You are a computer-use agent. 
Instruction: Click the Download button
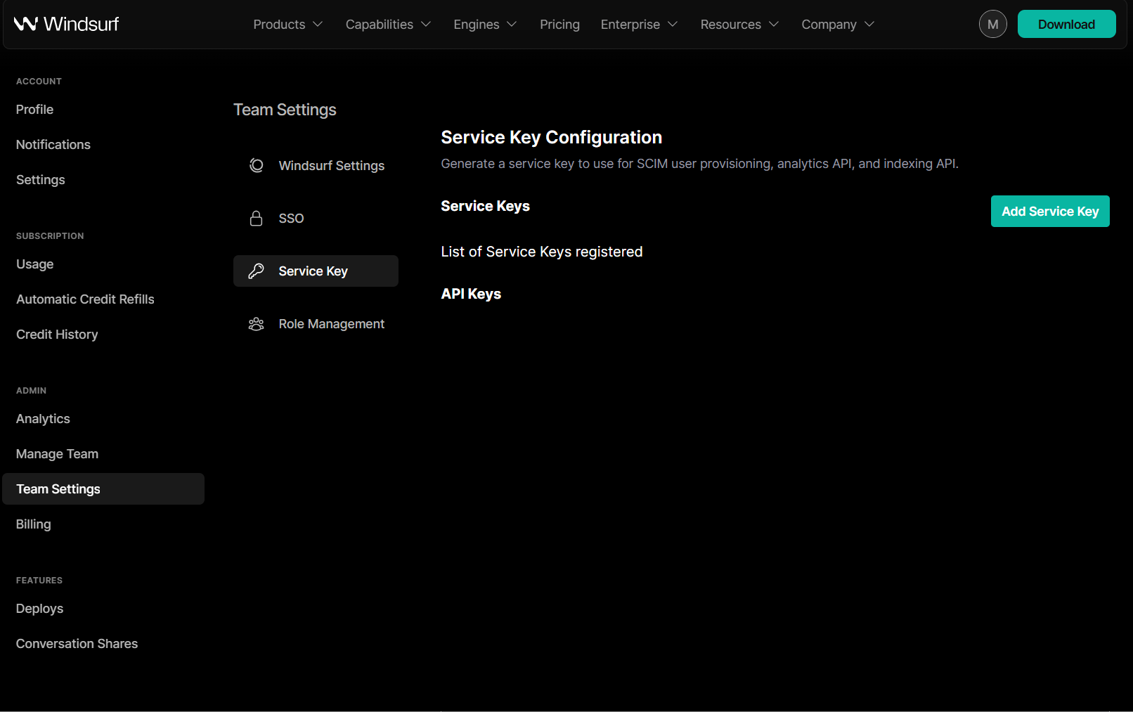coord(1066,24)
